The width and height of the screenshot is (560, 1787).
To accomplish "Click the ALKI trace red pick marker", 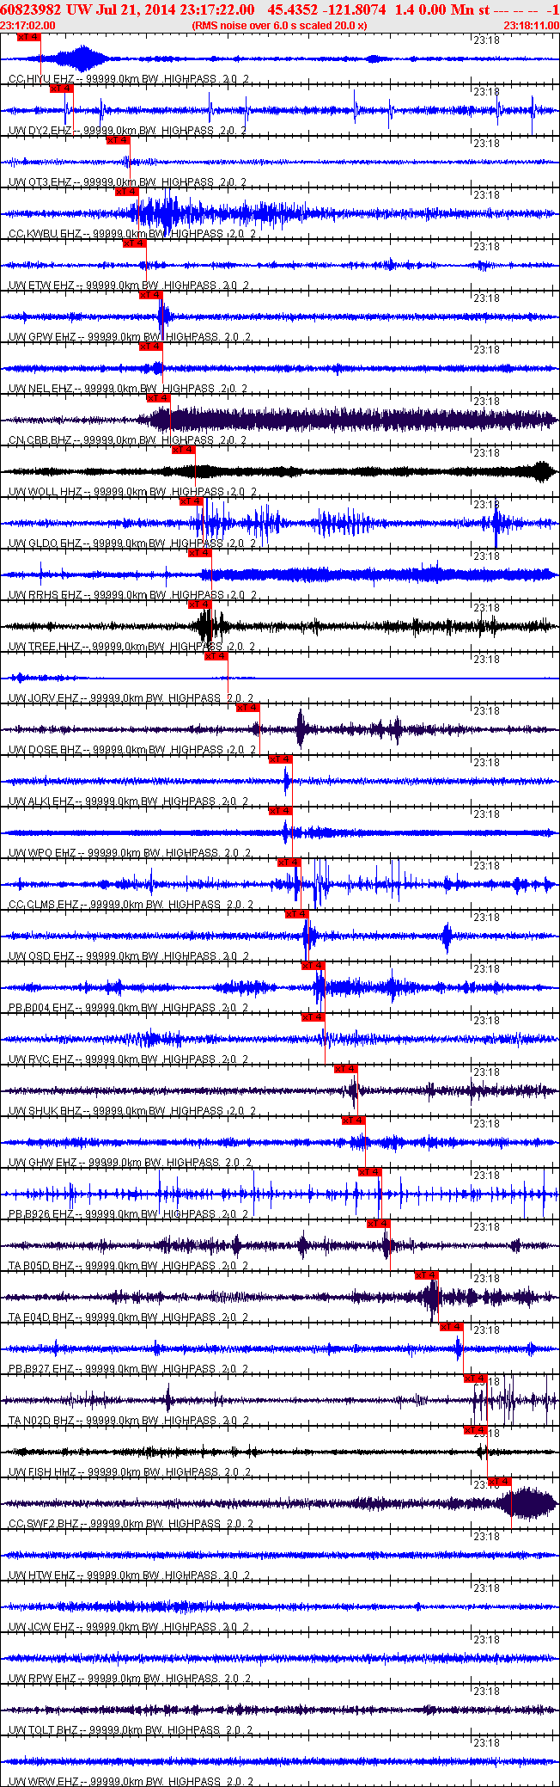I will [x=281, y=759].
